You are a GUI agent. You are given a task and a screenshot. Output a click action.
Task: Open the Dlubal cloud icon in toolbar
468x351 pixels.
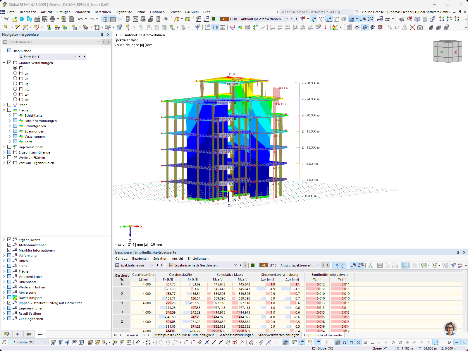click(22, 19)
